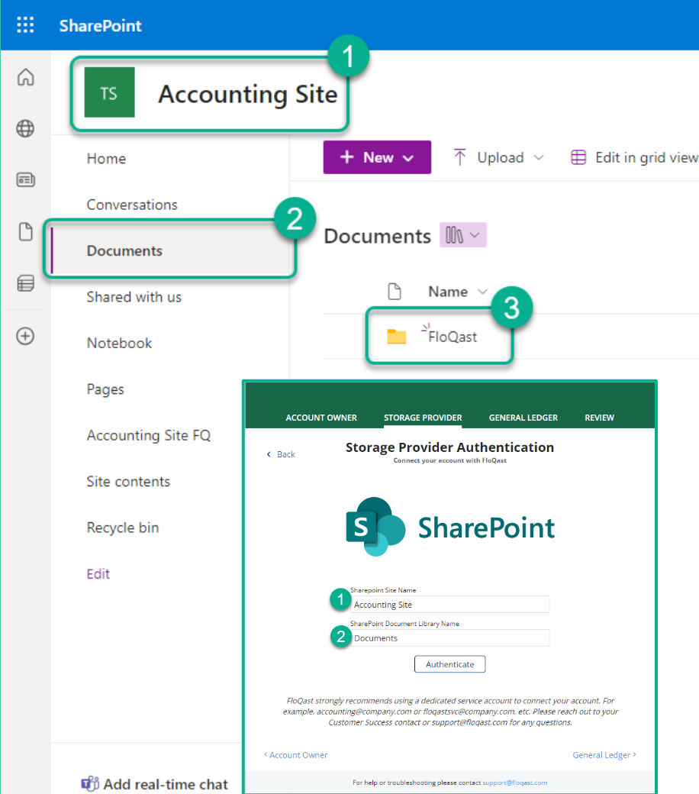The height and width of the screenshot is (794, 699).
Task: Click the FloQast yellow folder icon
Action: [396, 336]
